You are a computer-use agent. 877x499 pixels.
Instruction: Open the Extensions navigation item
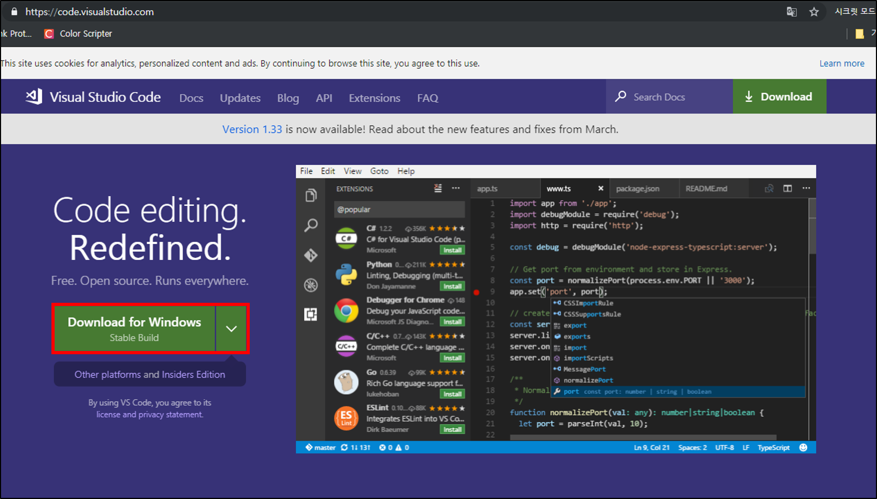point(374,98)
